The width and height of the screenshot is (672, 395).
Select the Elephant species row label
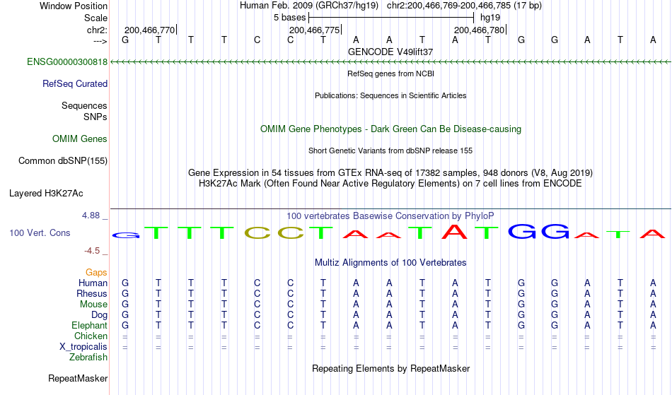tap(89, 325)
